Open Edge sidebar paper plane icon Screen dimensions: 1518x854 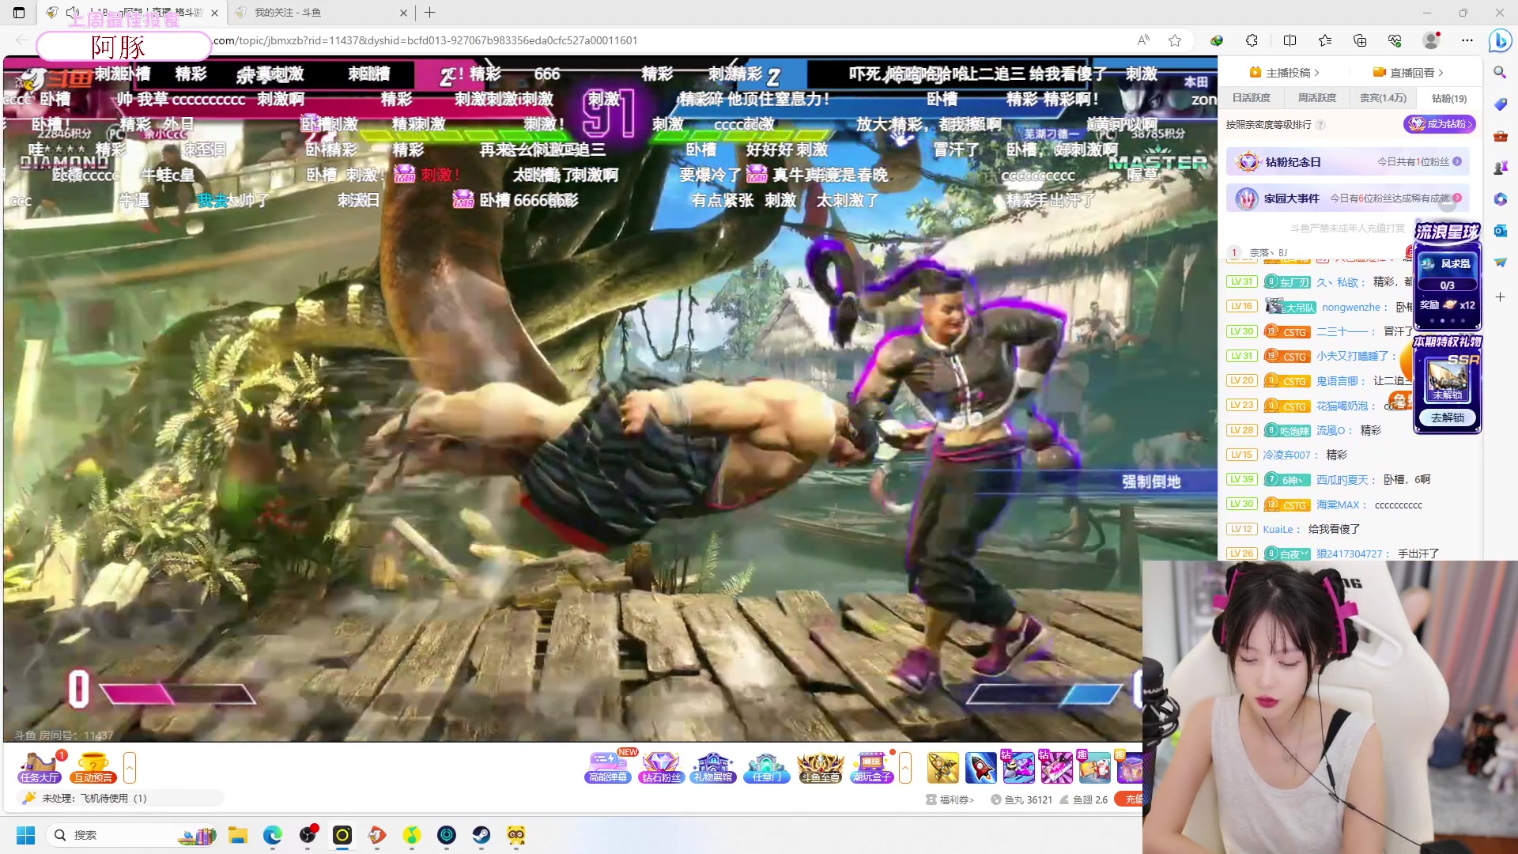1500,263
